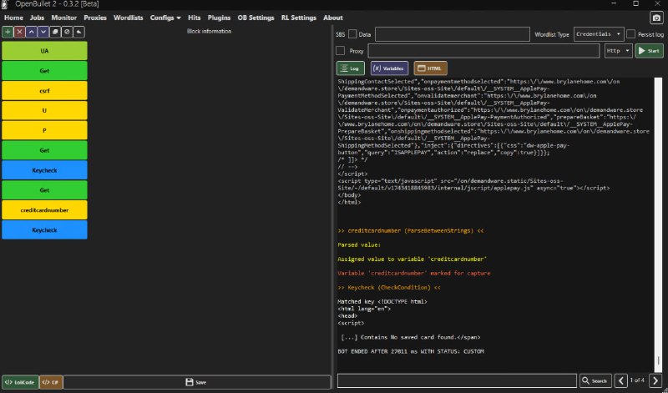Click 'Contains No saved card found' line

[411, 337]
